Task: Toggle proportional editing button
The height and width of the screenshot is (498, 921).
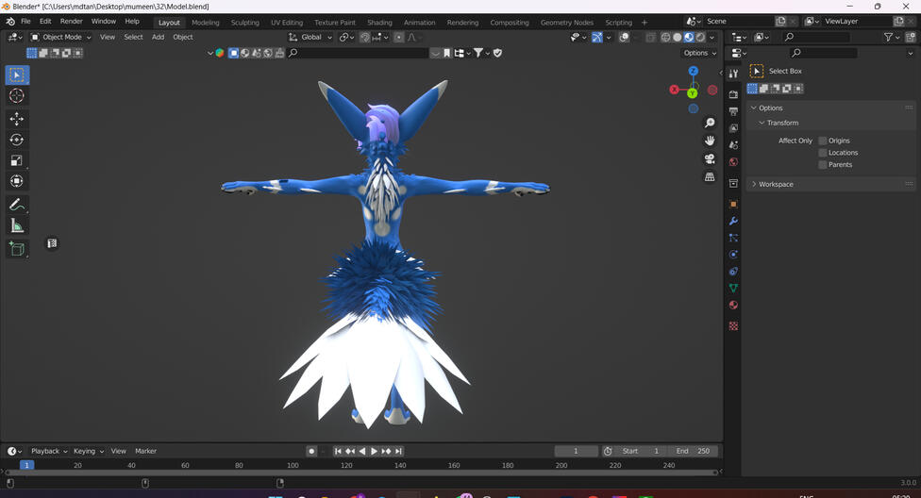Action: click(x=399, y=37)
